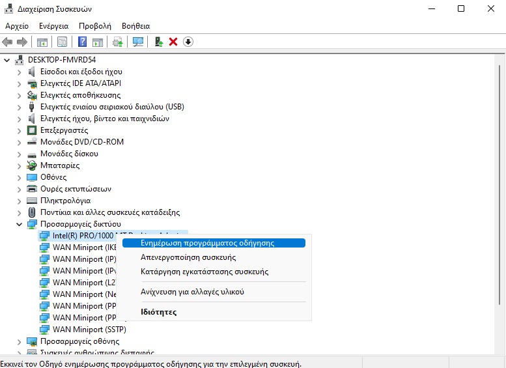Select the Μονάδες DVD/CD-ROM row
506x368 pixels.
click(x=81, y=142)
